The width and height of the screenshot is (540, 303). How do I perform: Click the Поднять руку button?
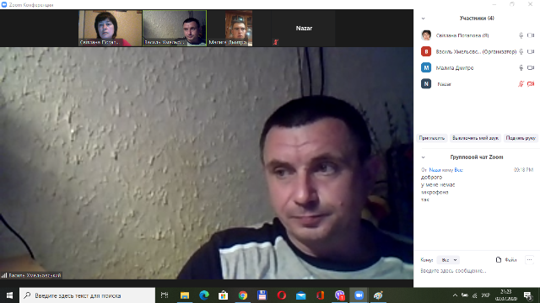[521, 138]
